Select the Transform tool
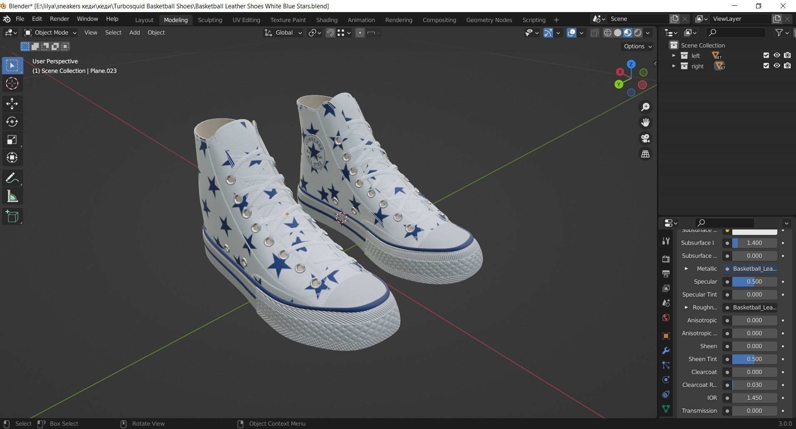Image resolution: width=796 pixels, height=429 pixels. tap(12, 157)
